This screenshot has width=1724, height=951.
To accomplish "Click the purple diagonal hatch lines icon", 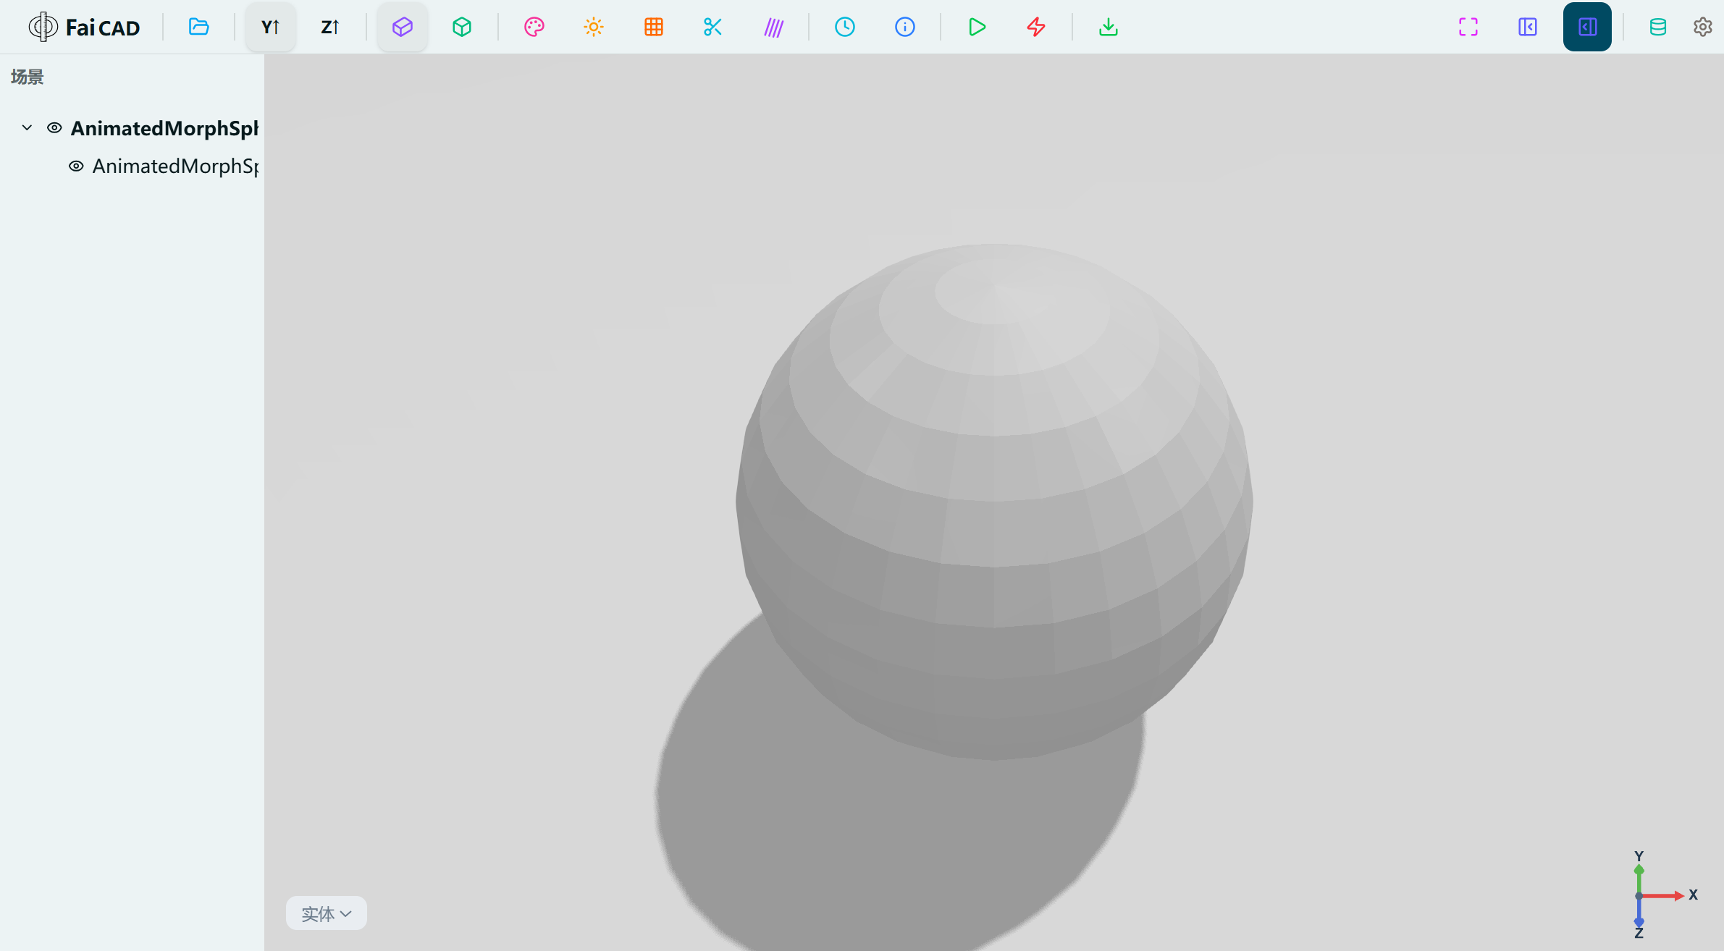I will tap(773, 27).
